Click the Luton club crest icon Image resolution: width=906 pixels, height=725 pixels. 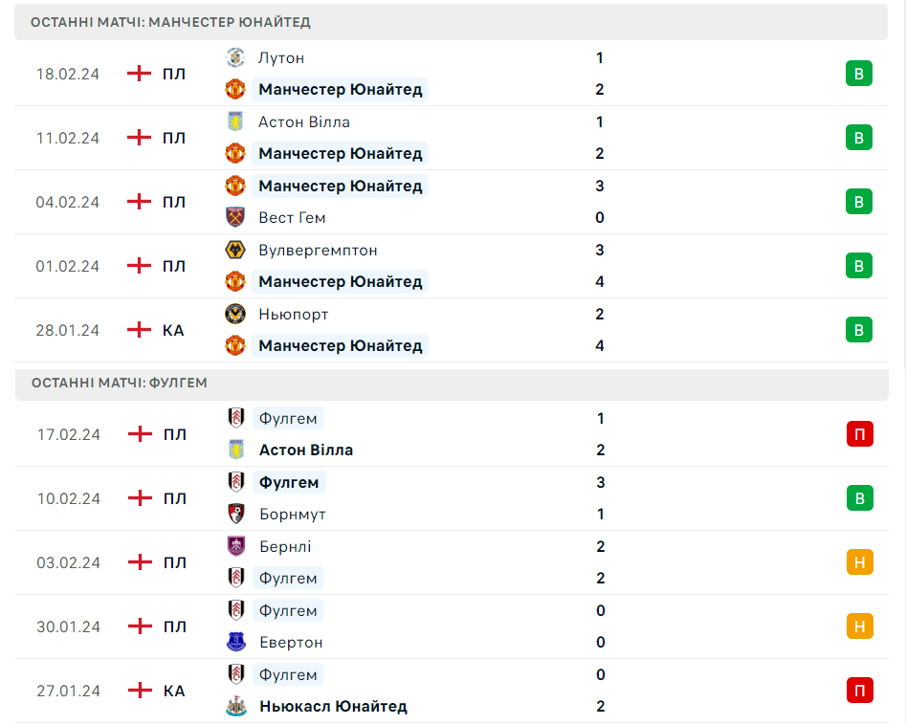[234, 57]
